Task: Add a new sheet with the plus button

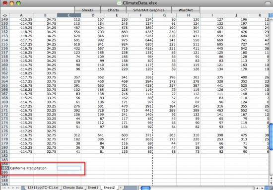Action: click(x=121, y=188)
